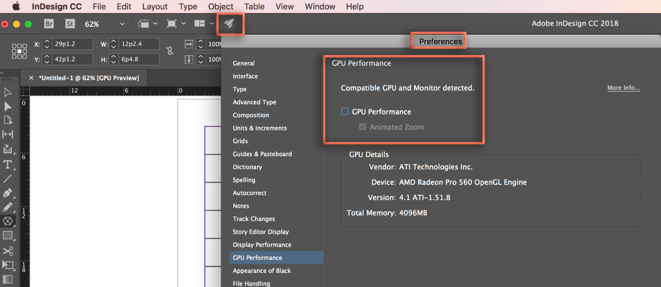
Task: Click the Height field 6p4.8
Action: 139,59
